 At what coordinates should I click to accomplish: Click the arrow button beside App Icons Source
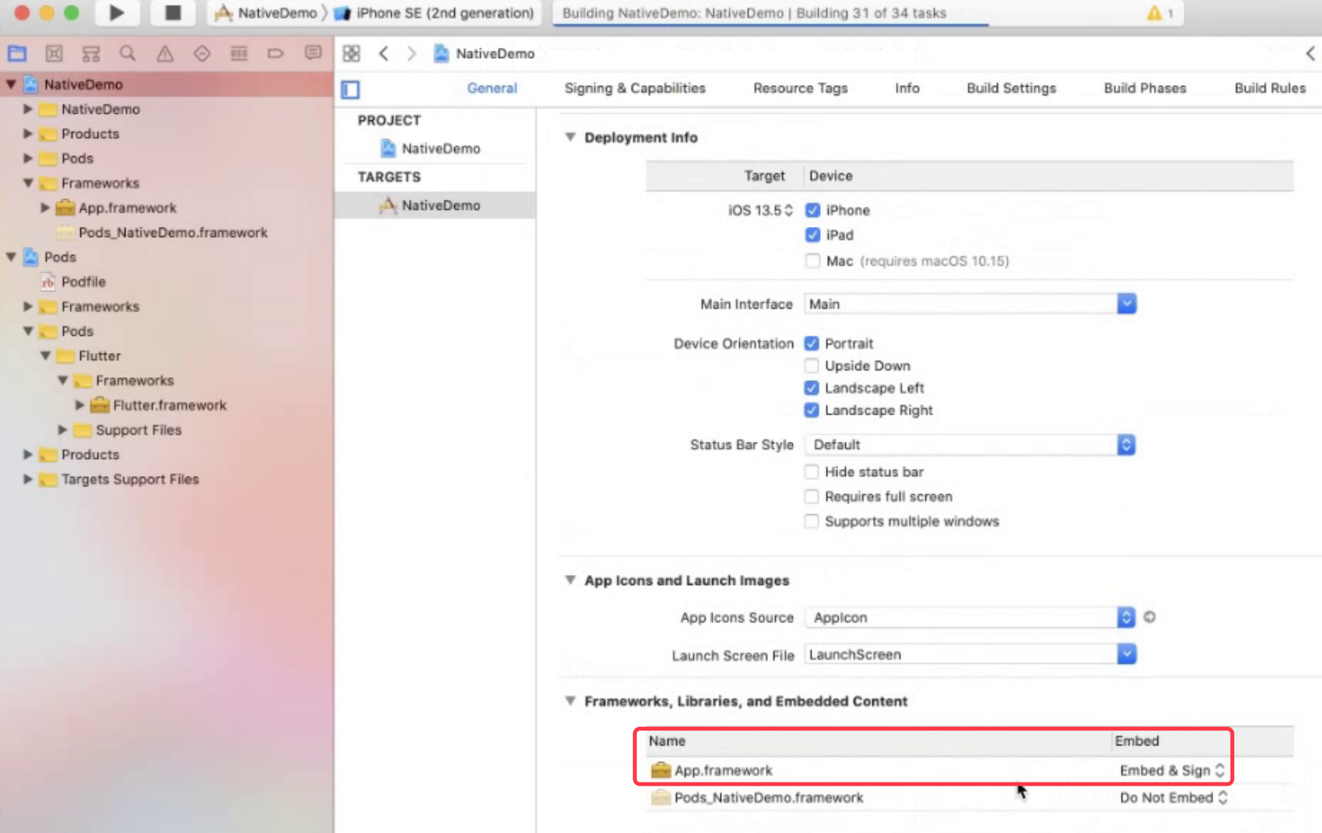tap(1149, 617)
